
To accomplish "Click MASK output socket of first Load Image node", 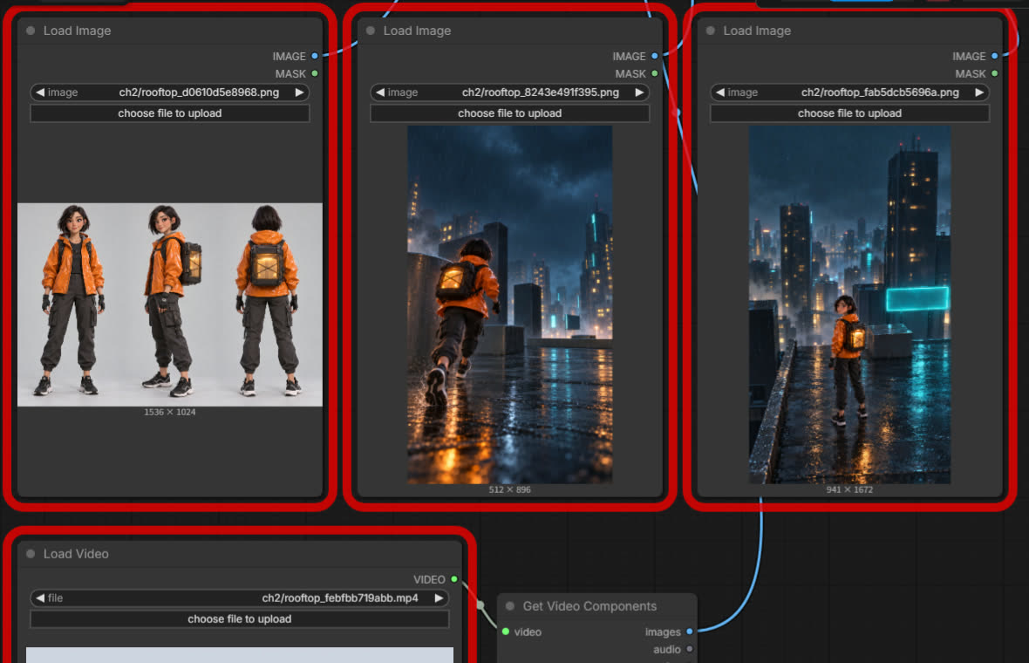I will 315,73.
